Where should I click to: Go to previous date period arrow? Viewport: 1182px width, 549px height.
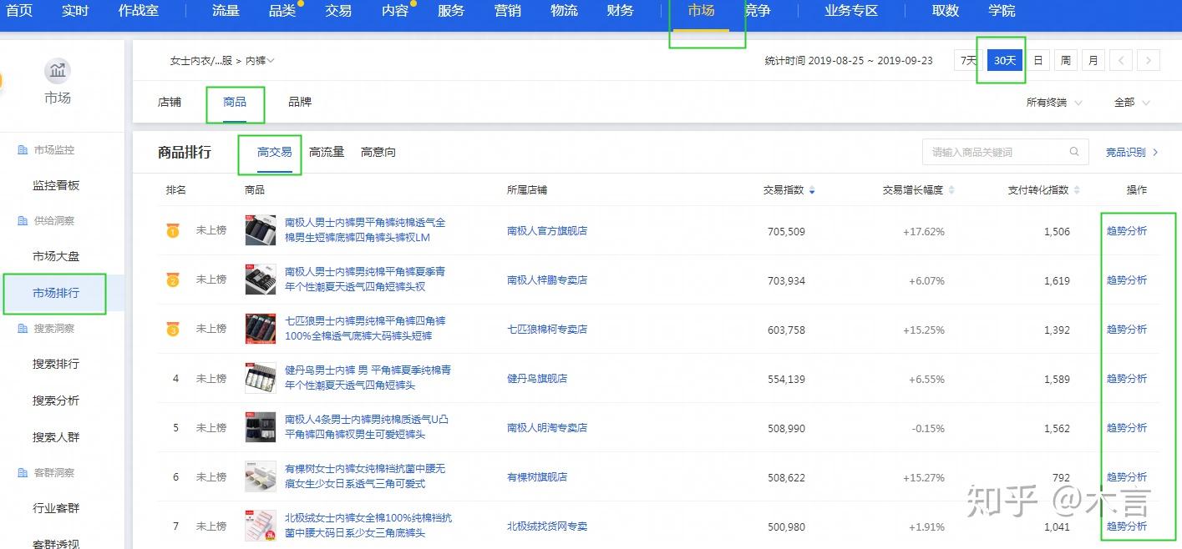coord(1121,61)
